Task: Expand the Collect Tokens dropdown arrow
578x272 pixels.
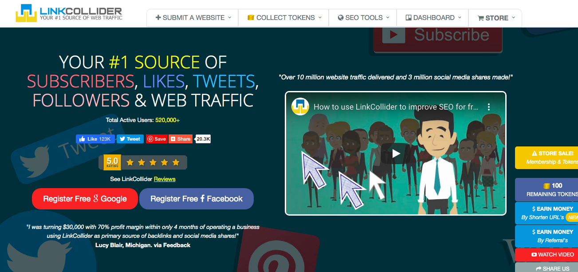Action: point(320,18)
